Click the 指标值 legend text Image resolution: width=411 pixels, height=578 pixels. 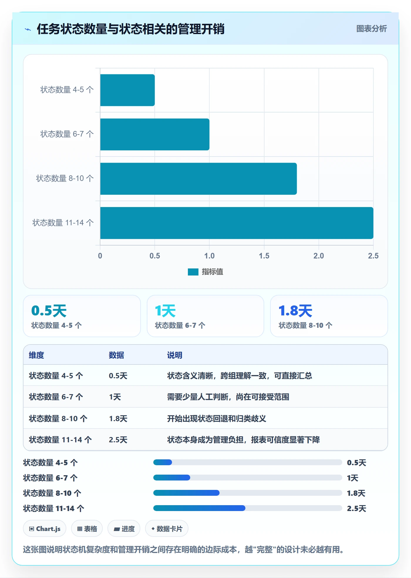coord(212,272)
